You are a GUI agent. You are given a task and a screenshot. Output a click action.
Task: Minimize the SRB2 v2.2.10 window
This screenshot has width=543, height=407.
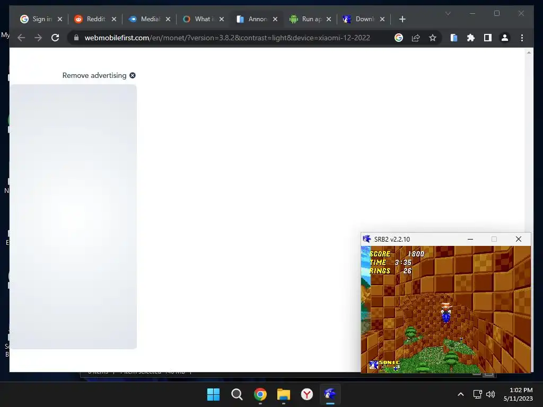470,239
